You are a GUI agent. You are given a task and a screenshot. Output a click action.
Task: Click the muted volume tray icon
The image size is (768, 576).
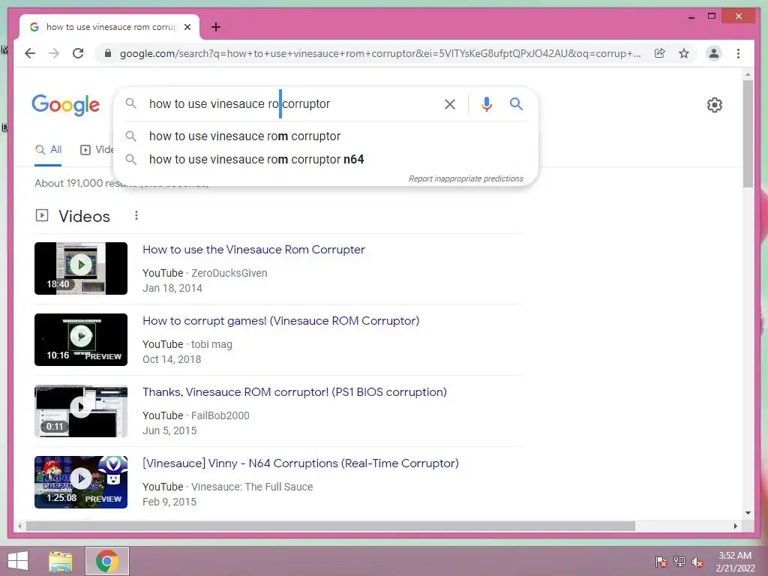(697, 561)
